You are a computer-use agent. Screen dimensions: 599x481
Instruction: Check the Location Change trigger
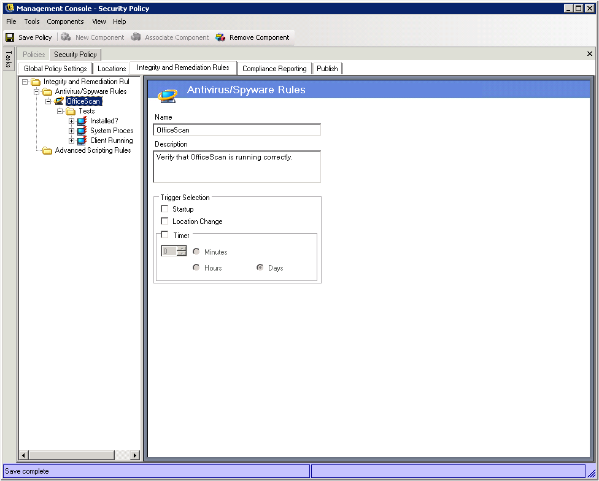click(x=164, y=221)
